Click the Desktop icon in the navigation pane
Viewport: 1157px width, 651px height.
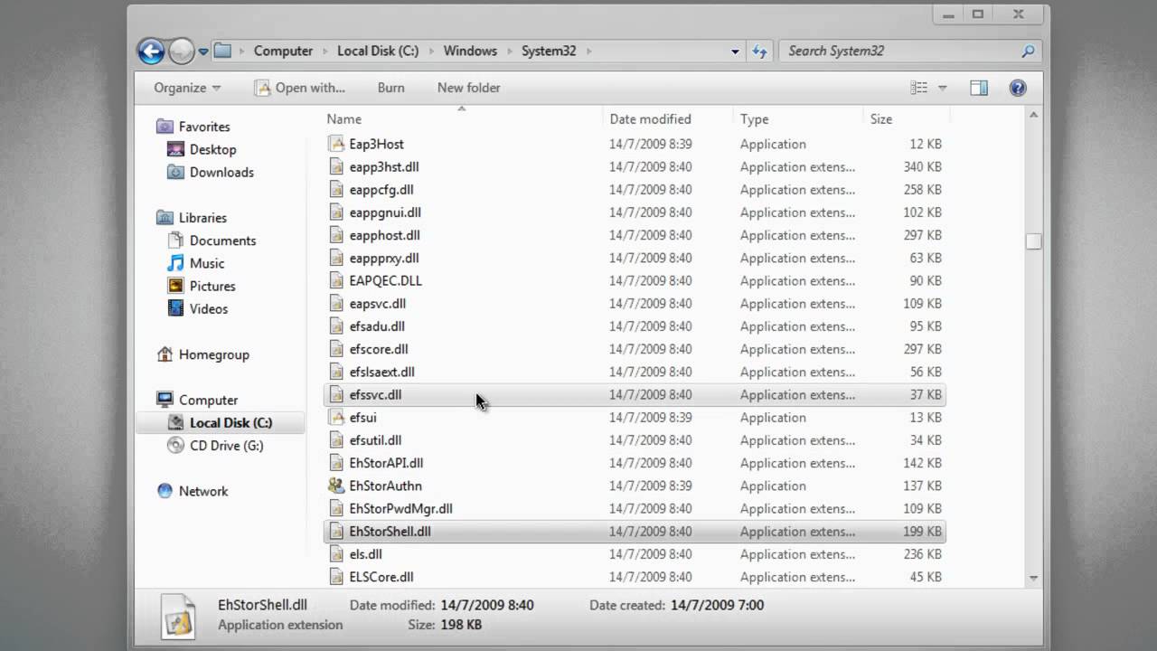[x=175, y=149]
